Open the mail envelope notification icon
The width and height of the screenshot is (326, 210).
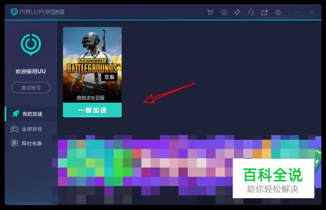pyautogui.click(x=264, y=12)
